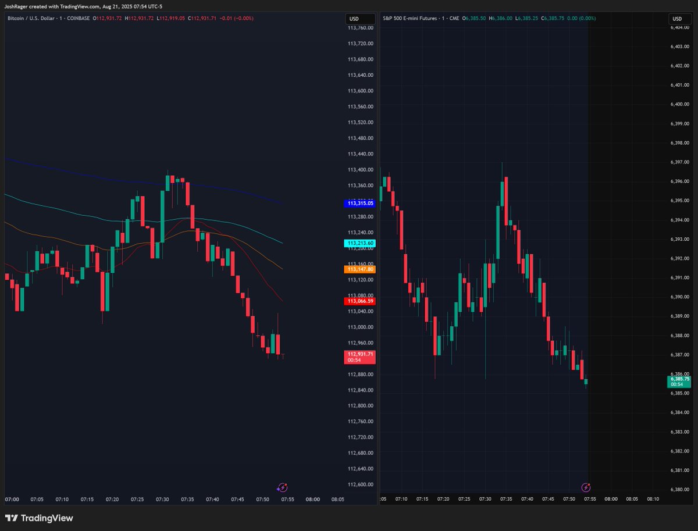Image resolution: width=698 pixels, height=531 pixels.
Task: Click the 112,931.71 current price countdown label
Action: click(361, 357)
